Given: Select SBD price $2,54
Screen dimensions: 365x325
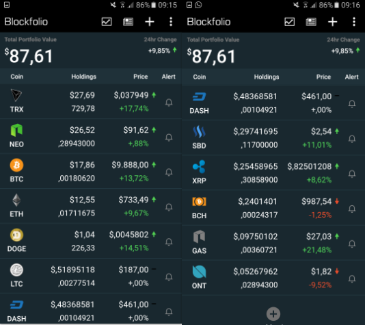Looking at the screenshot, I should pyautogui.click(x=321, y=131).
